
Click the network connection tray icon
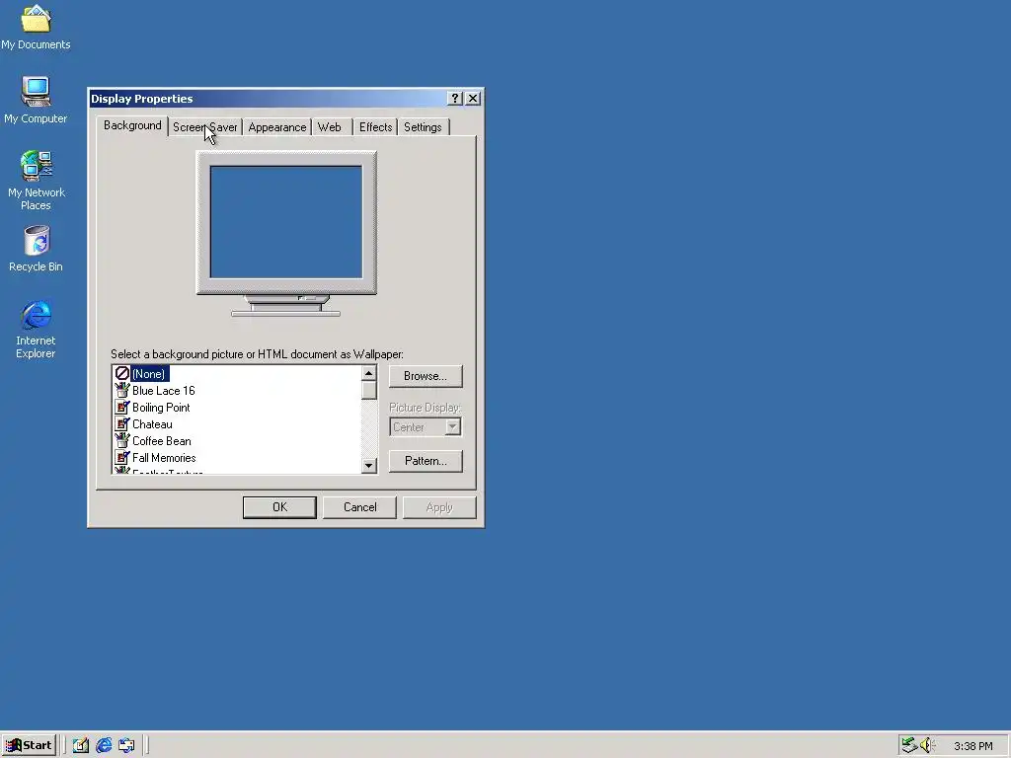pos(909,746)
